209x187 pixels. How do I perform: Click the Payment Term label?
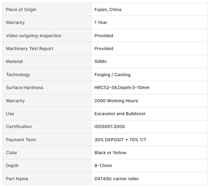[21, 140]
